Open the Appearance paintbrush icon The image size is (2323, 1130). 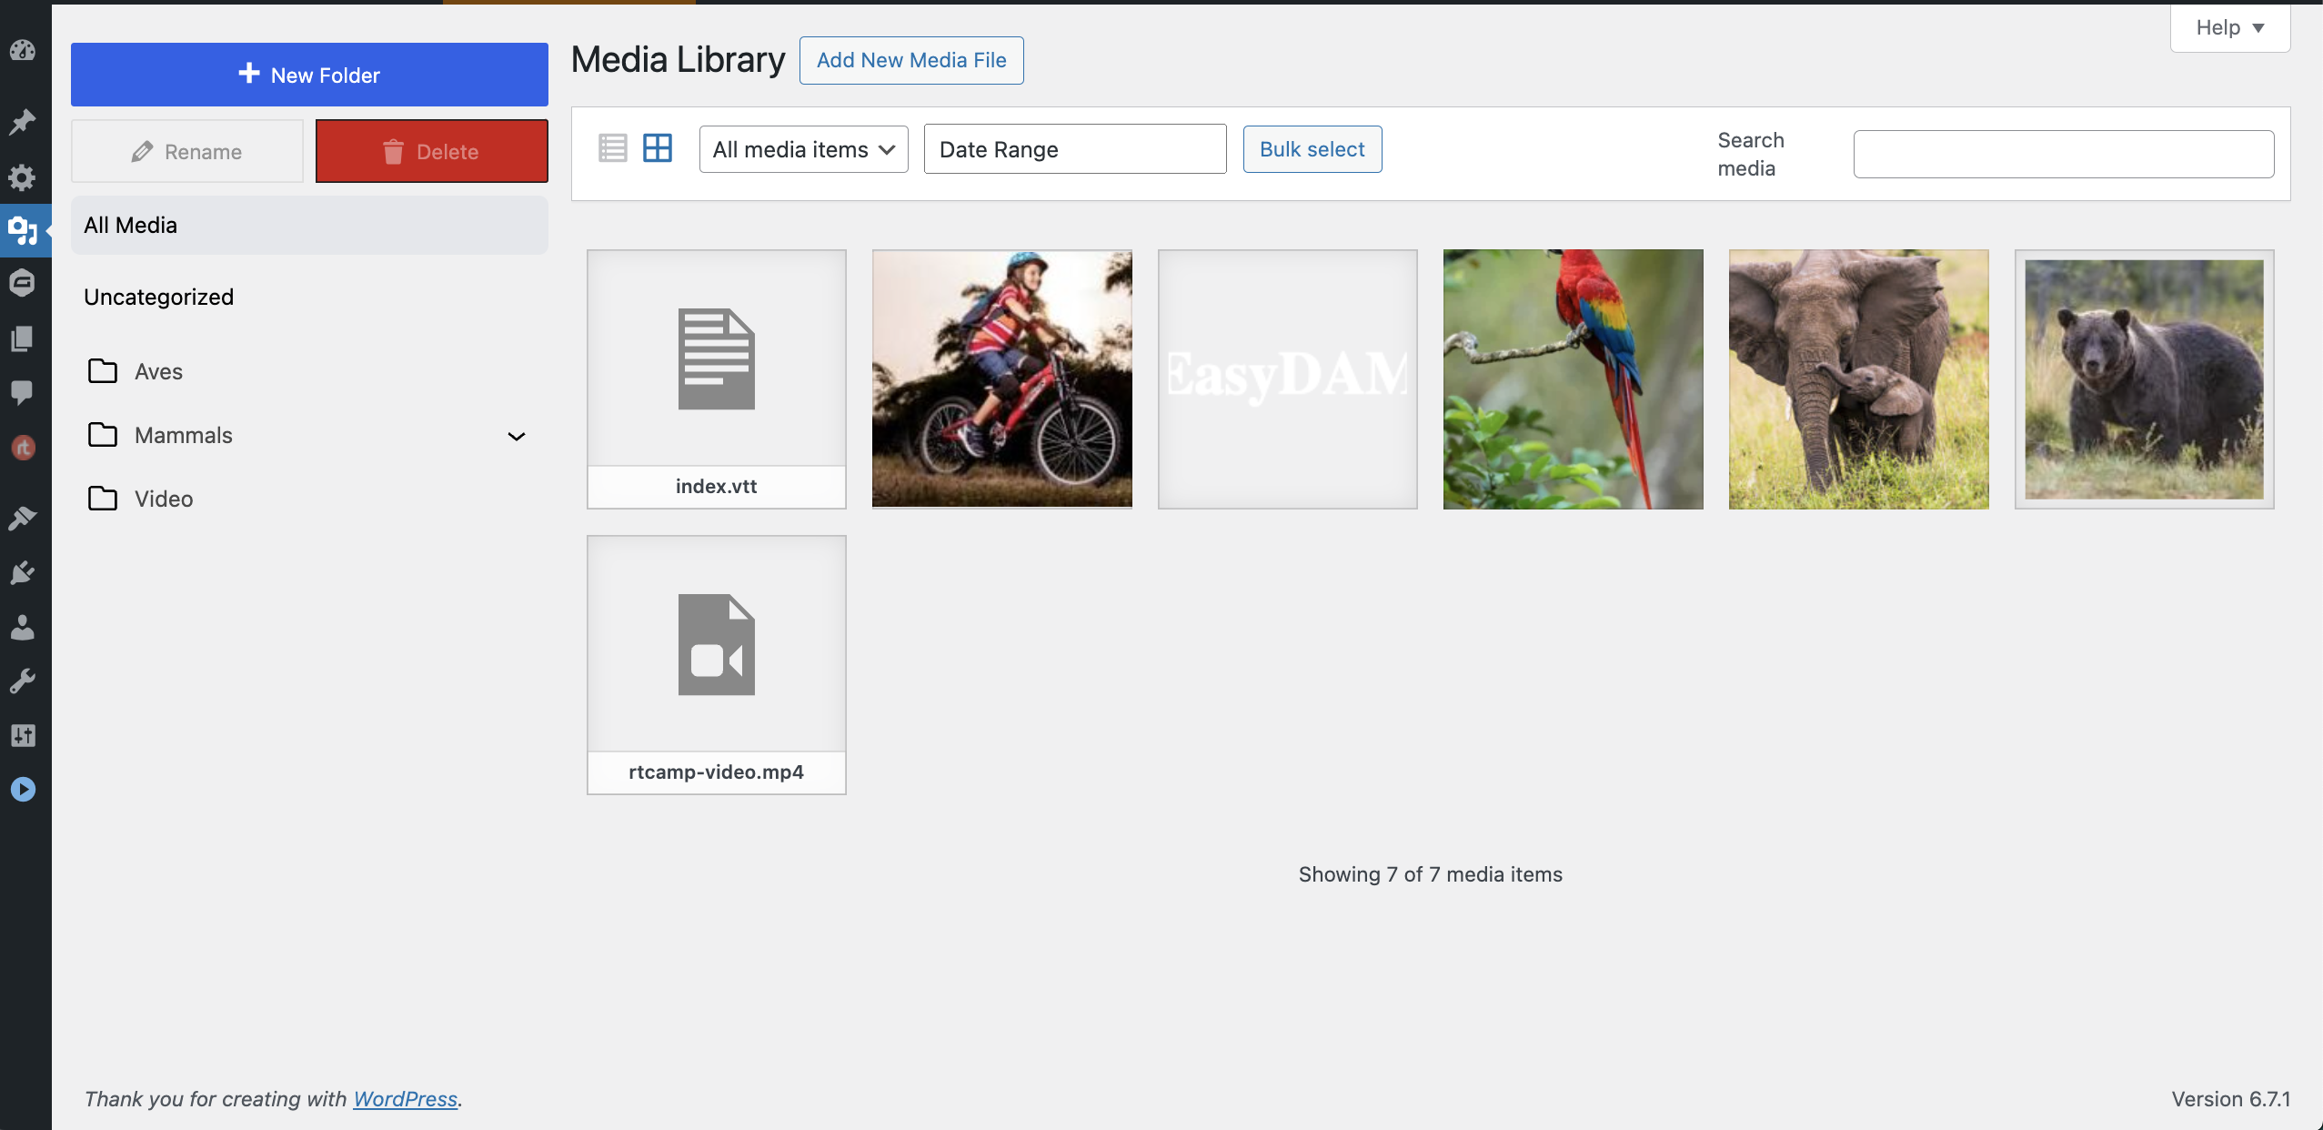[x=23, y=518]
